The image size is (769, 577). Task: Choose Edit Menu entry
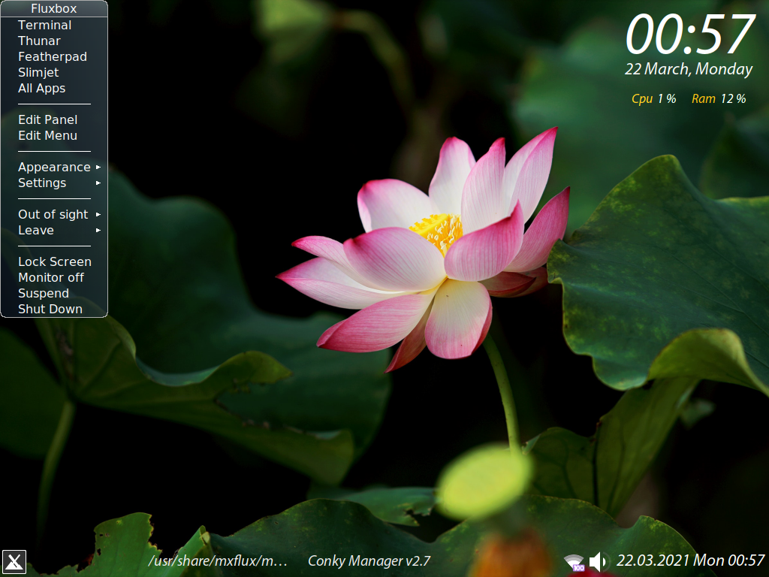coord(54,135)
